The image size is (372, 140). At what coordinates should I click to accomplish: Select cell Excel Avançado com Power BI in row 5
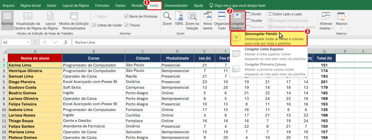click(x=93, y=82)
